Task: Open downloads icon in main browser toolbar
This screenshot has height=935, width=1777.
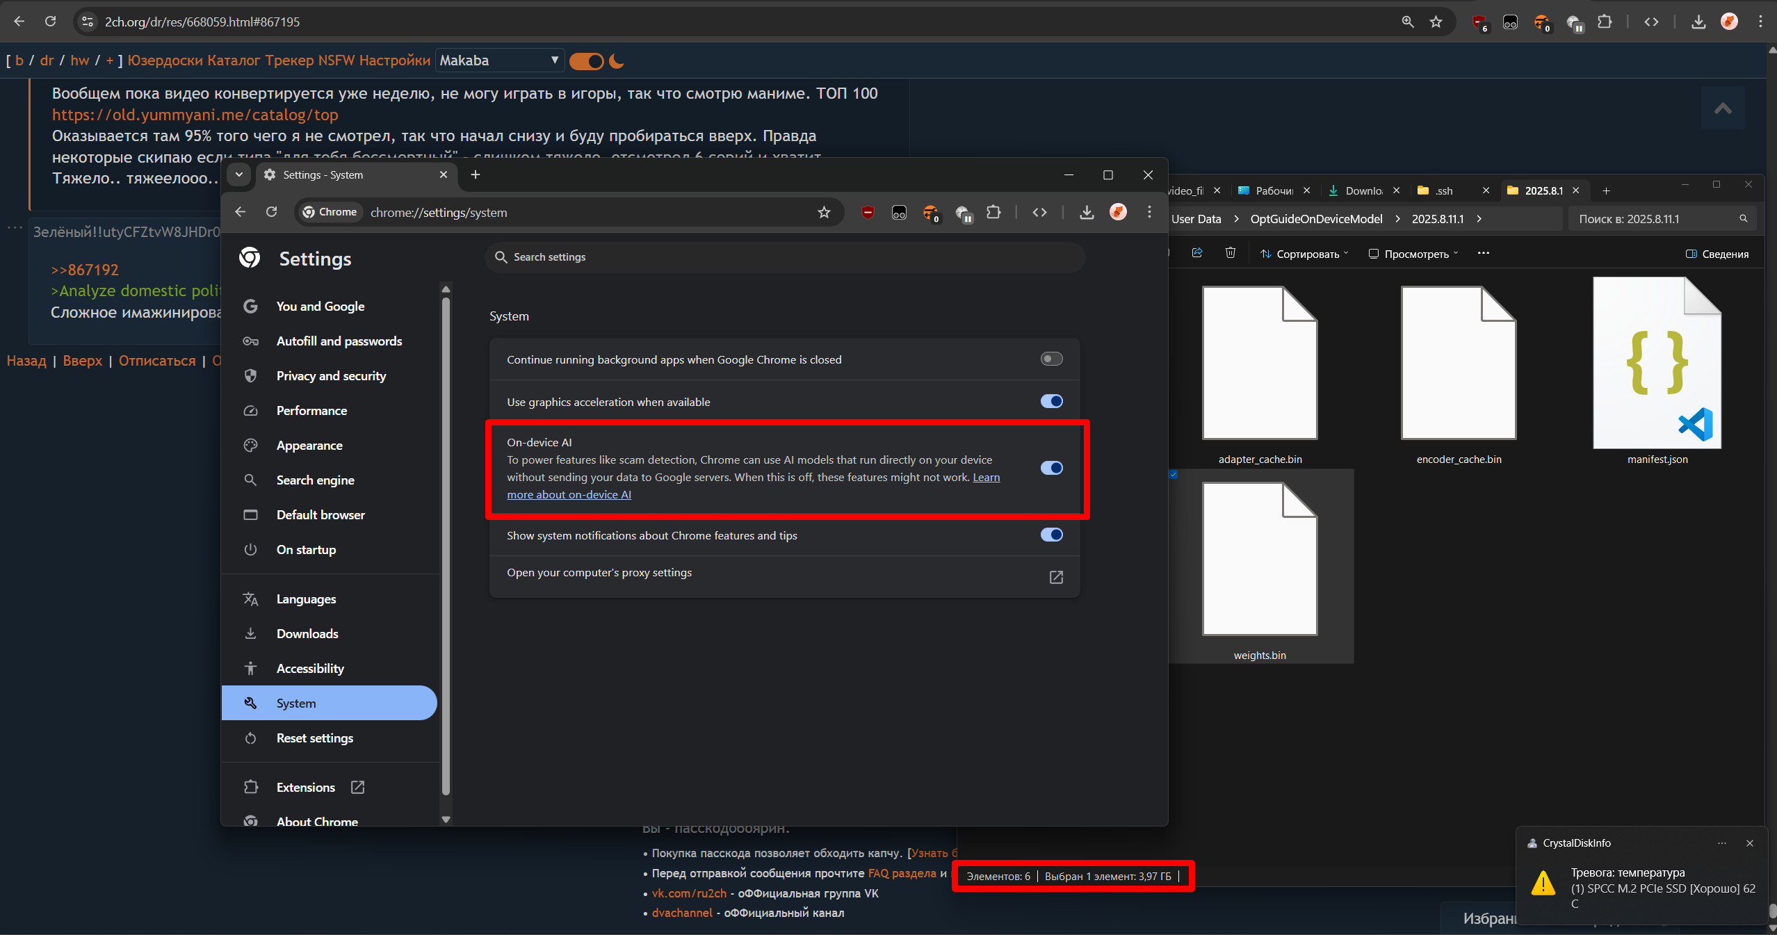Action: [x=1698, y=22]
